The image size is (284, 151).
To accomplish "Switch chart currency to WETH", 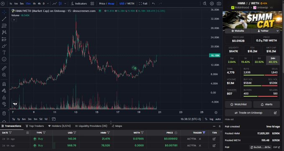I will pos(131,3).
